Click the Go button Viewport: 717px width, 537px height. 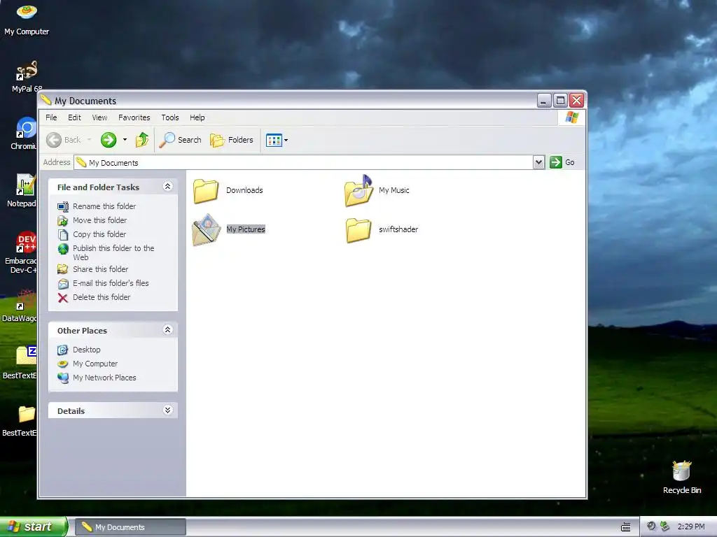[562, 162]
